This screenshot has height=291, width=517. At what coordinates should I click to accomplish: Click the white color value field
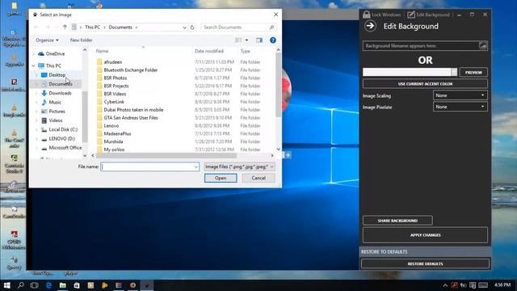click(x=407, y=72)
